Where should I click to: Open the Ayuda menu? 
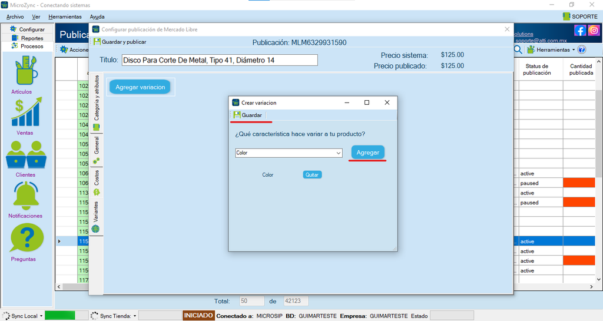[x=97, y=16]
